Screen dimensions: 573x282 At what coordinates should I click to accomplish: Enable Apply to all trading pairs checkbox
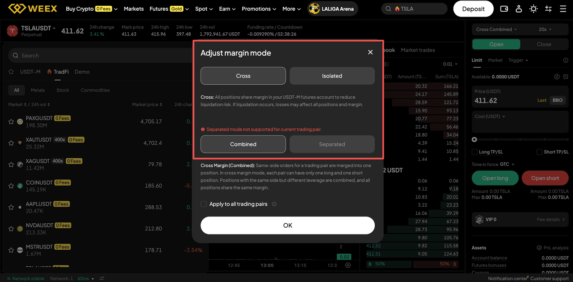(x=204, y=204)
